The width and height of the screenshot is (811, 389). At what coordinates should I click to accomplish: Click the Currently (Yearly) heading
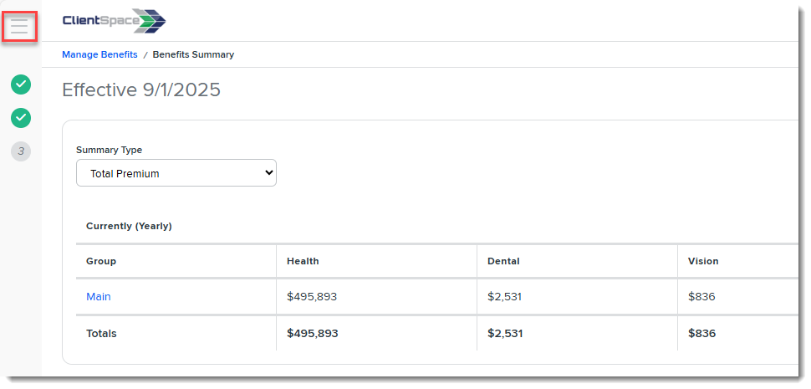tap(129, 226)
